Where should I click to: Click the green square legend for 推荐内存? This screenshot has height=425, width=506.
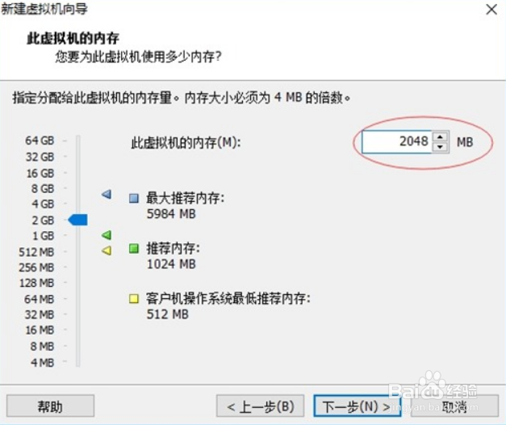coord(134,248)
